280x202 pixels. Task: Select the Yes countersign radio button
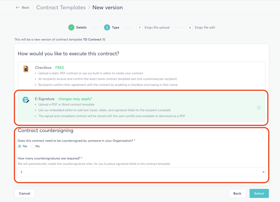point(20,146)
